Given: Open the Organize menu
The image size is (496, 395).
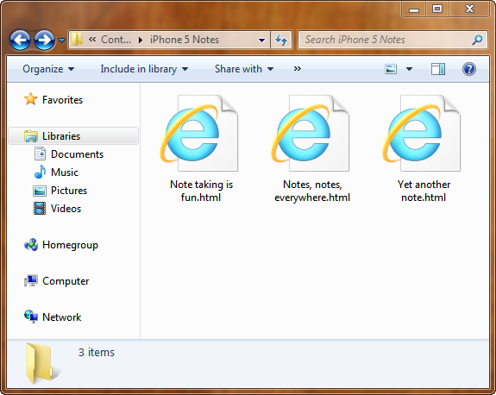Looking at the screenshot, I should [x=48, y=69].
